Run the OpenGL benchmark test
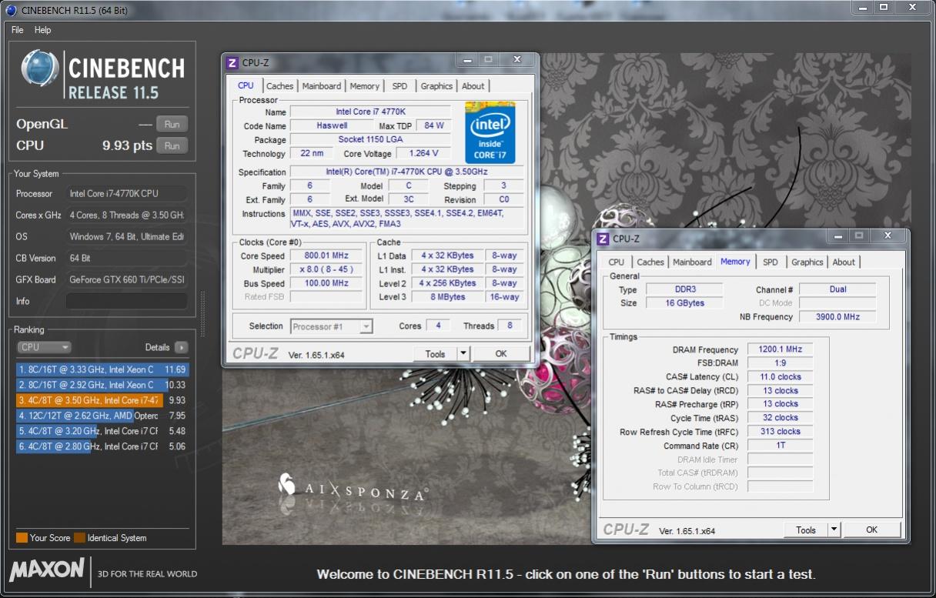Screen dimensions: 936x598 172,124
